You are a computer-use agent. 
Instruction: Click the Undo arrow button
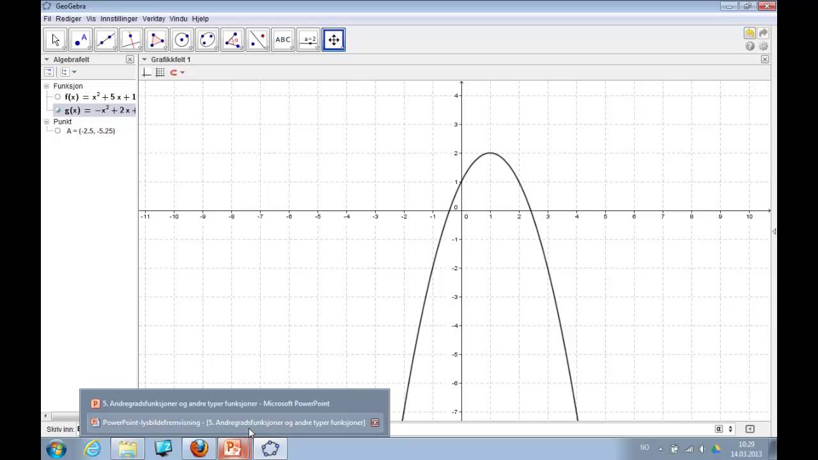(x=750, y=33)
